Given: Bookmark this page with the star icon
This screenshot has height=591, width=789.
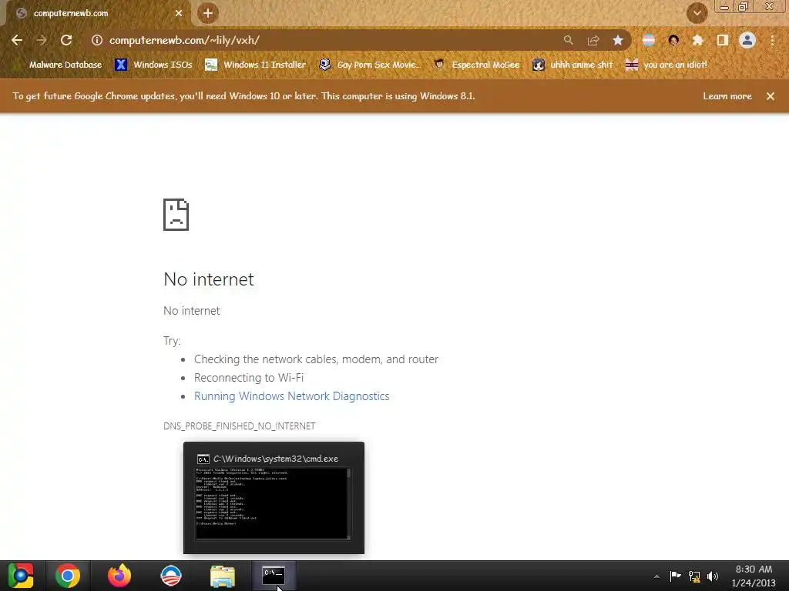Looking at the screenshot, I should (618, 40).
